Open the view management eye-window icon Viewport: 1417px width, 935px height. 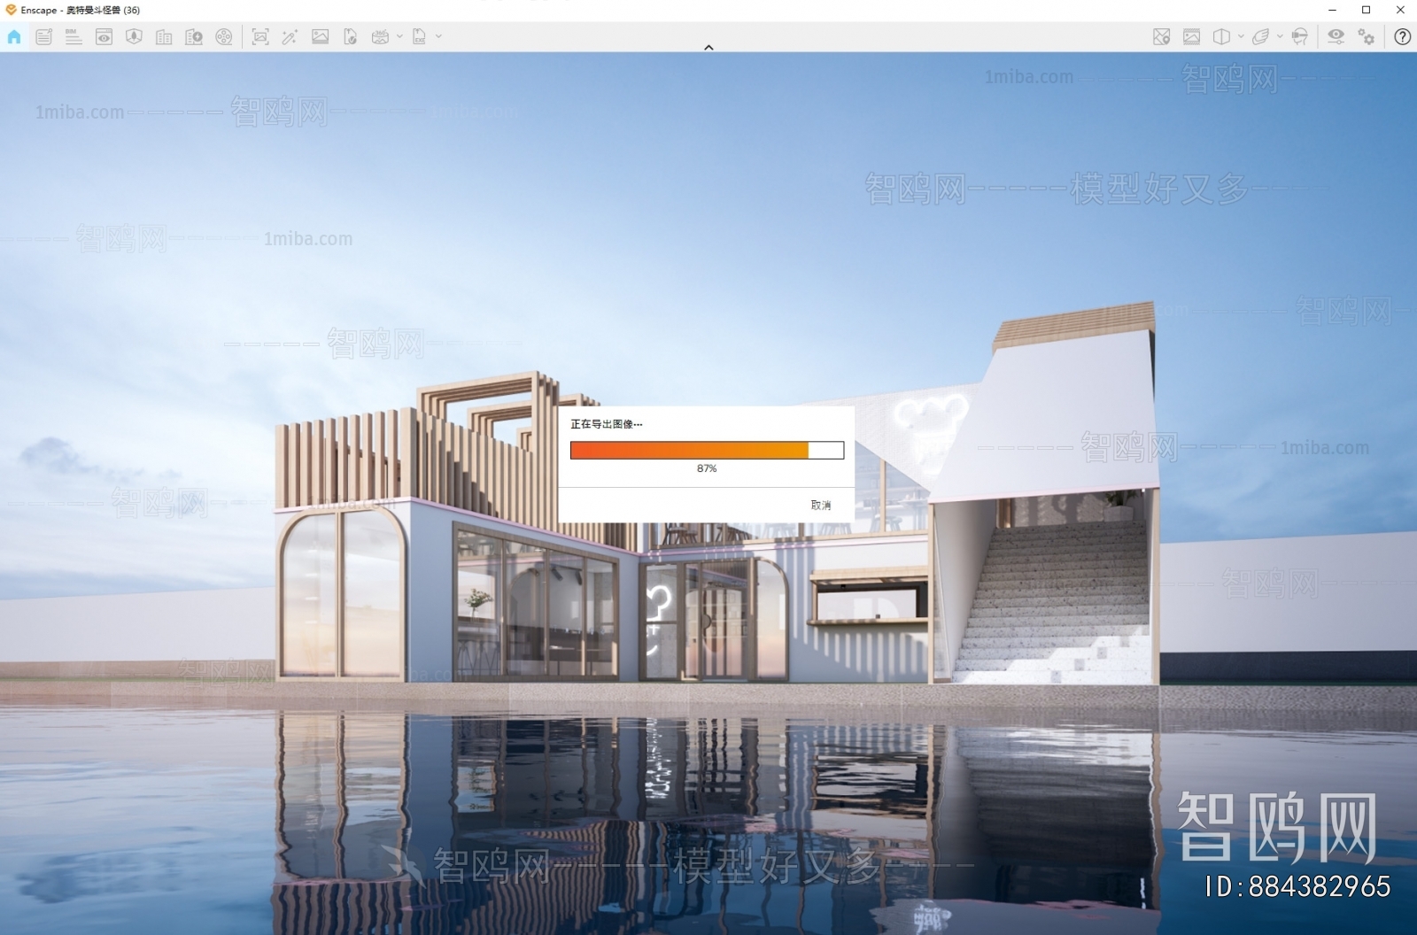(x=104, y=36)
